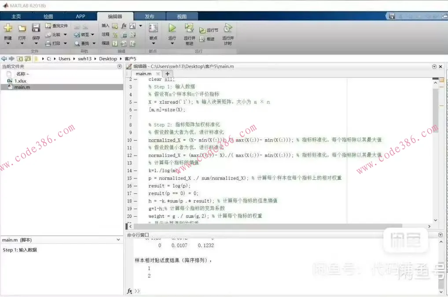Click the 前进 advance button
The width and height of the screenshot is (448, 297).
[207, 39]
